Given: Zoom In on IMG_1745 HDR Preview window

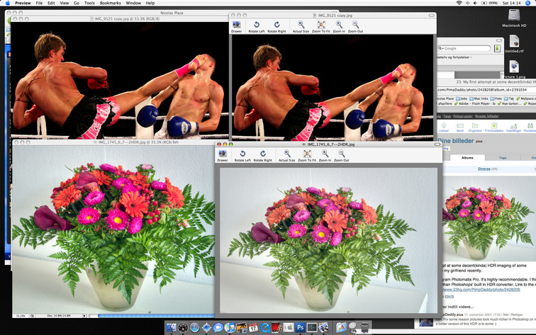Looking at the screenshot, I should tap(325, 156).
